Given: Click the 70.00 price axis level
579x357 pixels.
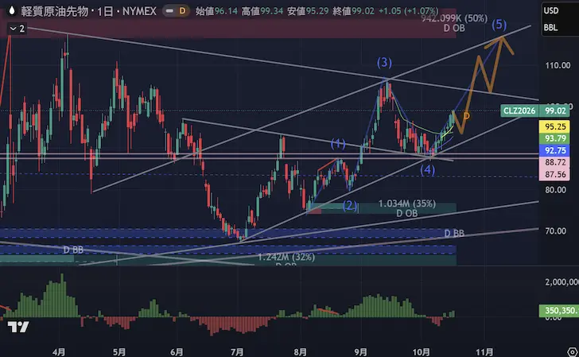Looking at the screenshot, I should (556, 231).
